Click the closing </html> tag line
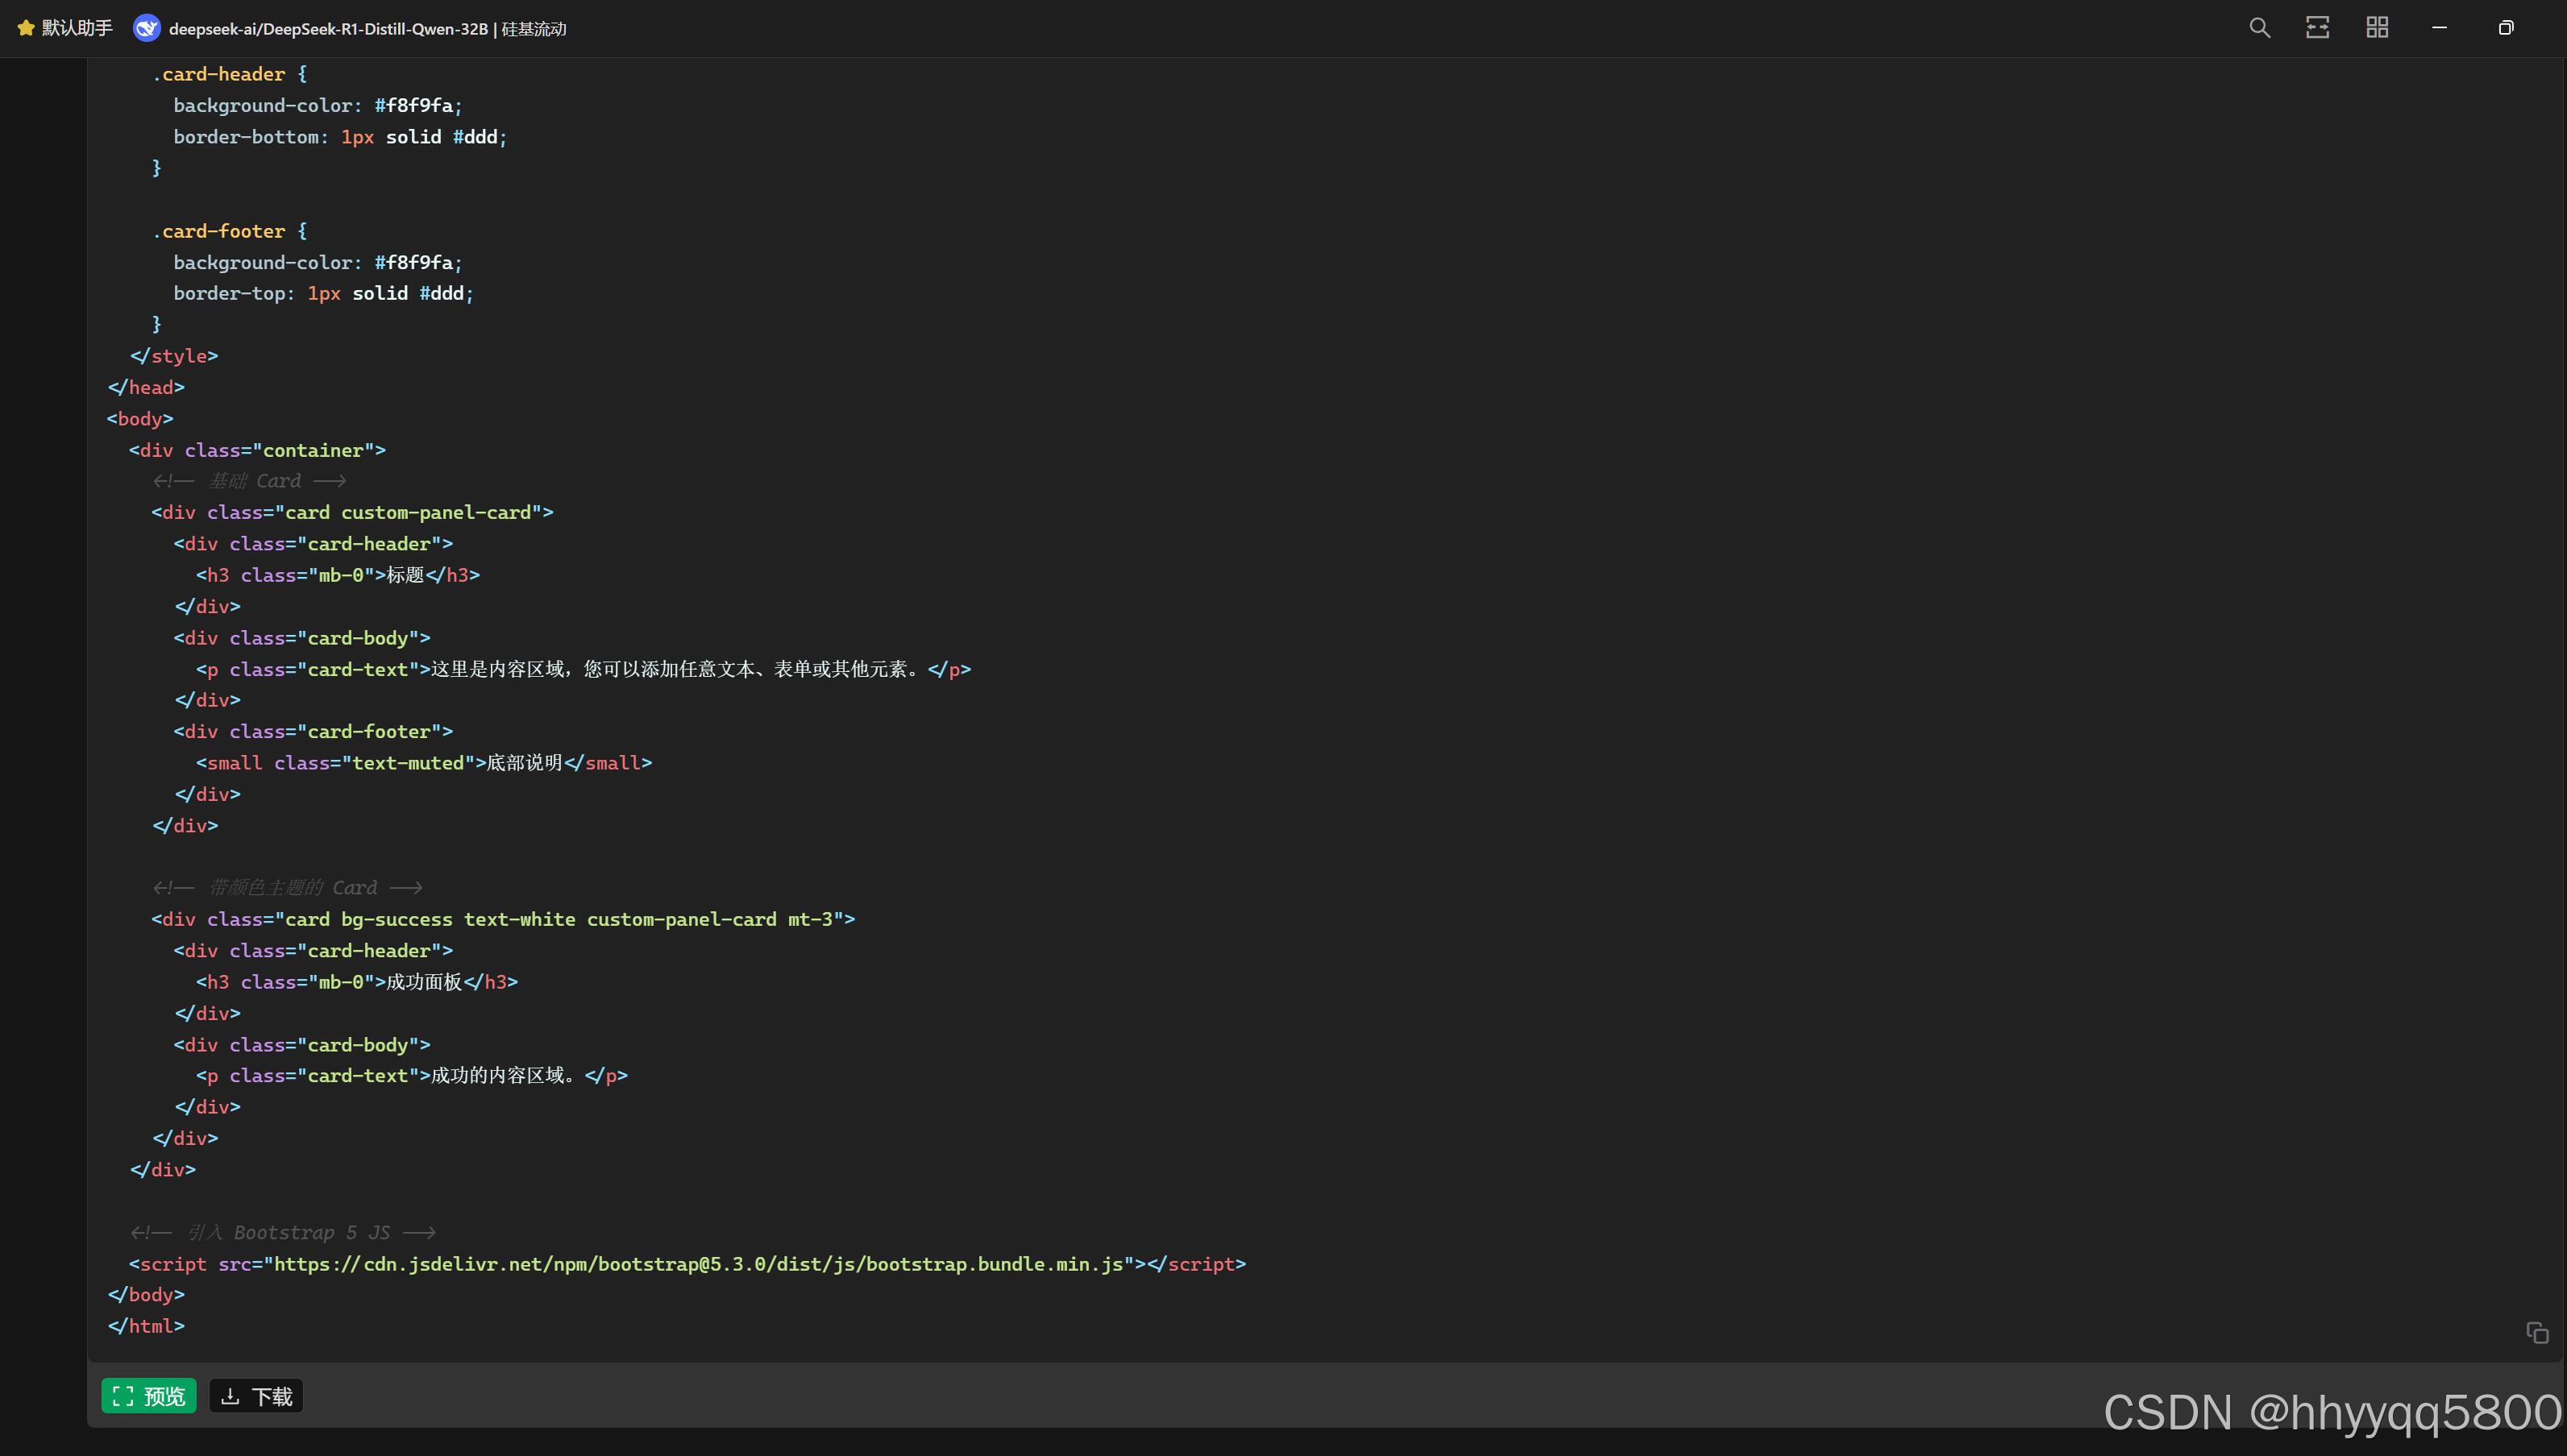Image resolution: width=2567 pixels, height=1456 pixels. [x=147, y=1326]
